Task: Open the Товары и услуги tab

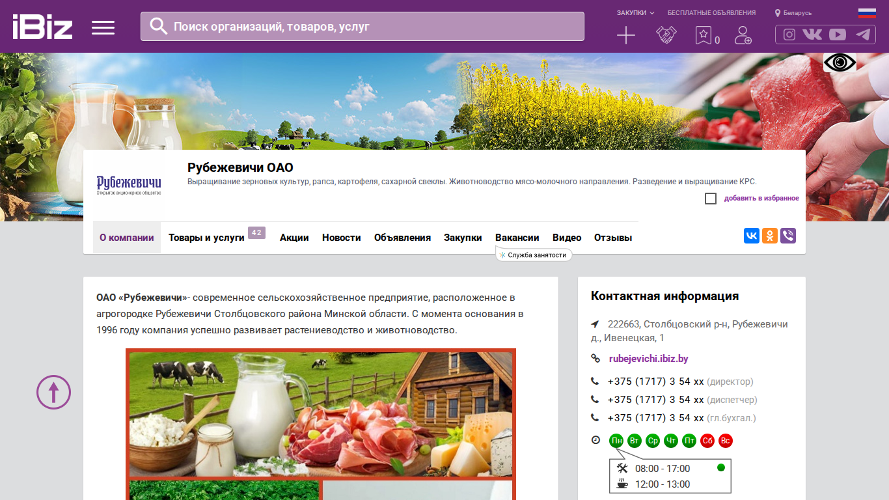Action: click(x=206, y=238)
